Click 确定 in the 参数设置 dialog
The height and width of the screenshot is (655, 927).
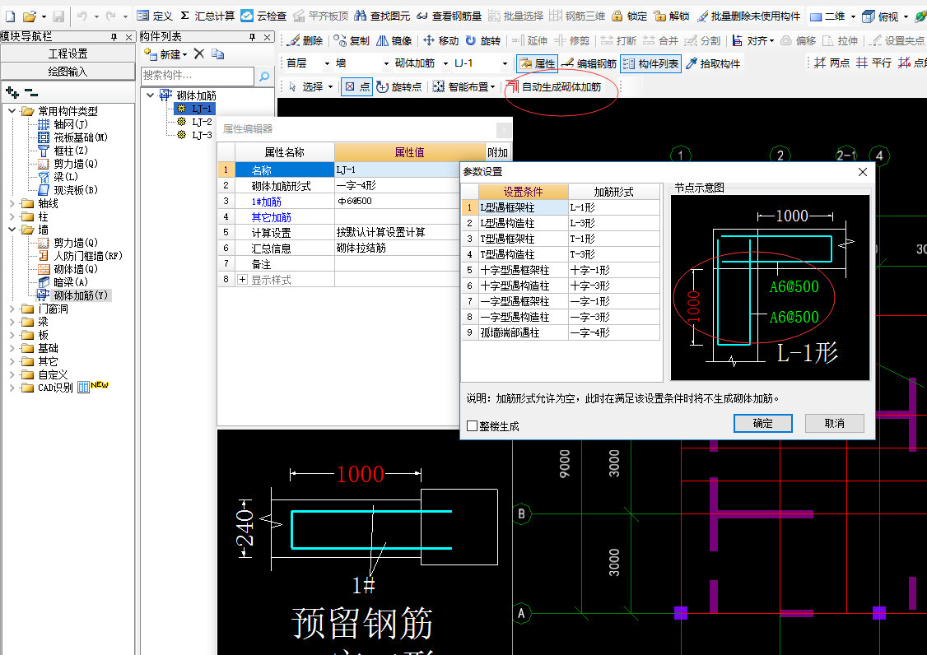click(762, 423)
